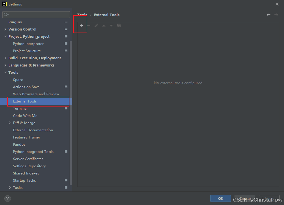284x205 pixels.
Task: Select Python Interpreter settings
Action: 28,44
